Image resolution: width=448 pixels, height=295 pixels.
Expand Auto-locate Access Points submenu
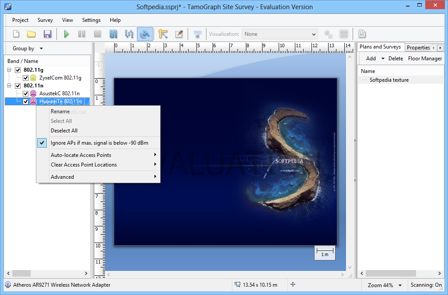point(98,155)
